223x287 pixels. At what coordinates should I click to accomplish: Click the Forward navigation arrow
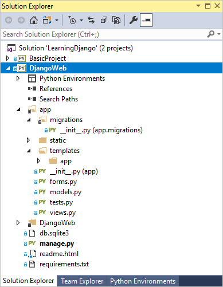[21, 20]
